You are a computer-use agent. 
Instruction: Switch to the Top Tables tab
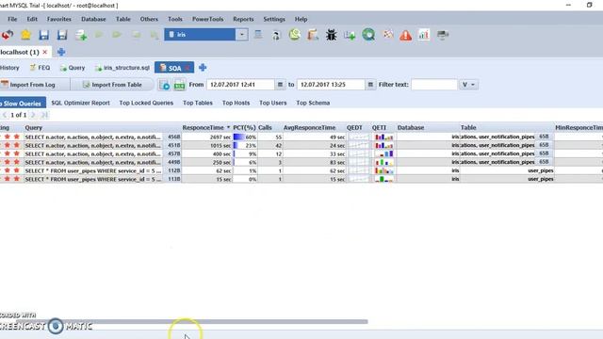(x=198, y=103)
